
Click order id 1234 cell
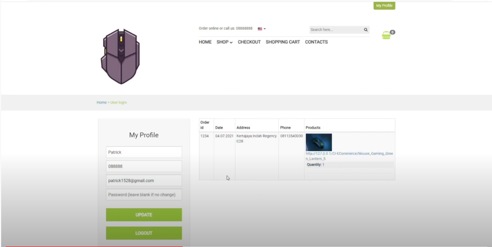[x=206, y=156]
